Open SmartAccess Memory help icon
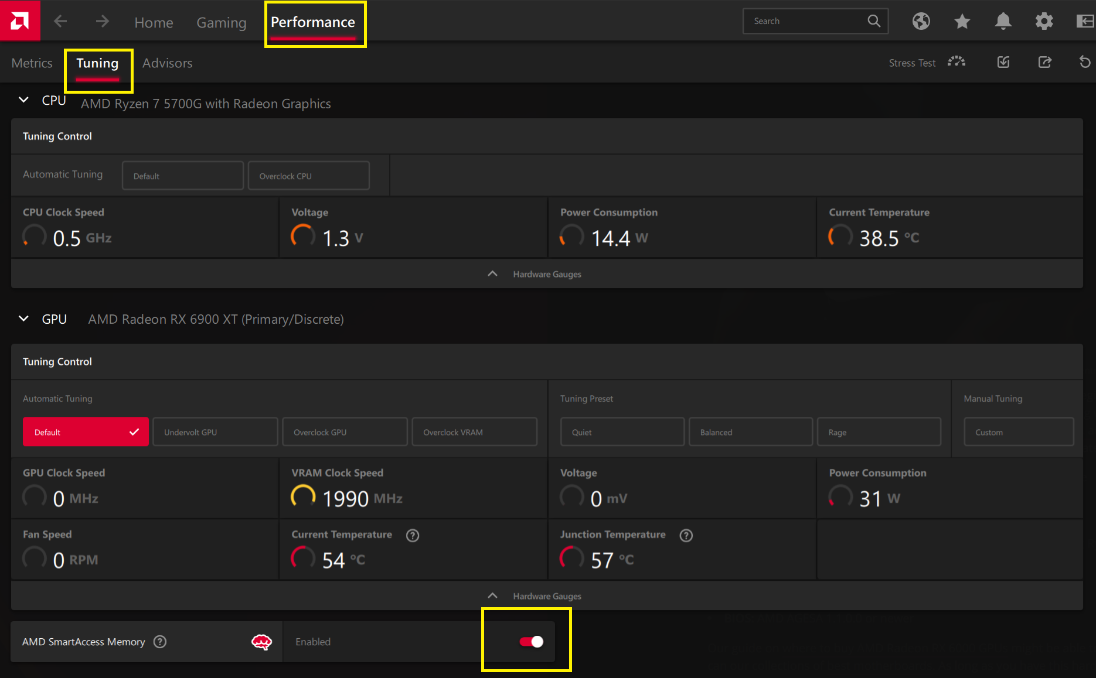 coord(160,642)
